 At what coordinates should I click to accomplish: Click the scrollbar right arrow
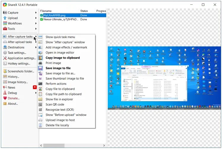click(104, 145)
